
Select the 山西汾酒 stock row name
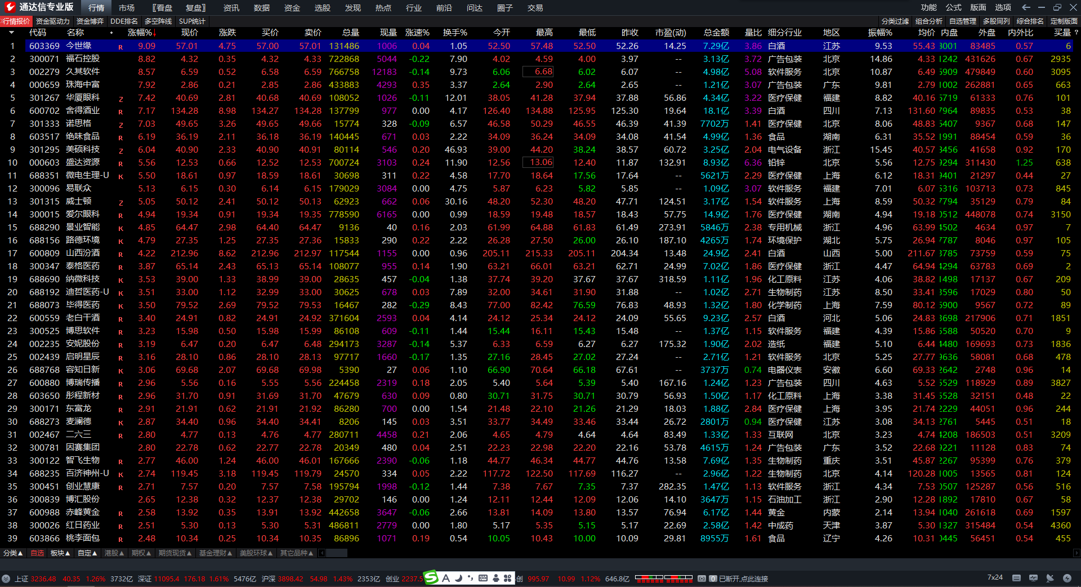point(83,253)
